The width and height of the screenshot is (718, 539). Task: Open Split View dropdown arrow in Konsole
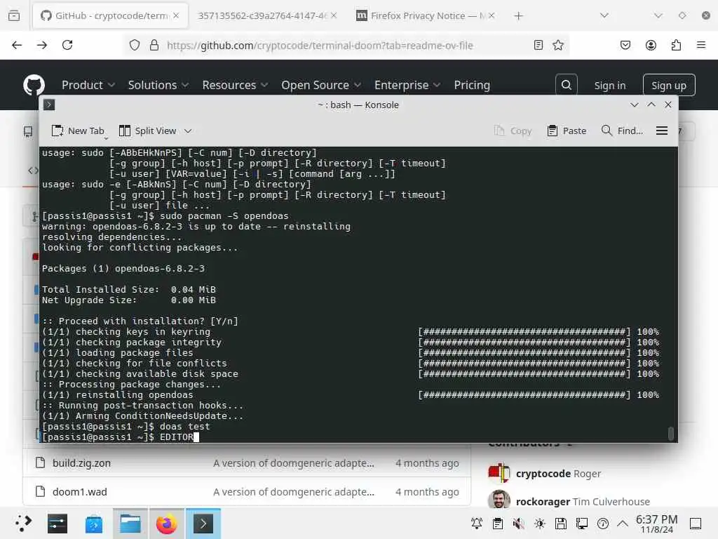coord(188,131)
